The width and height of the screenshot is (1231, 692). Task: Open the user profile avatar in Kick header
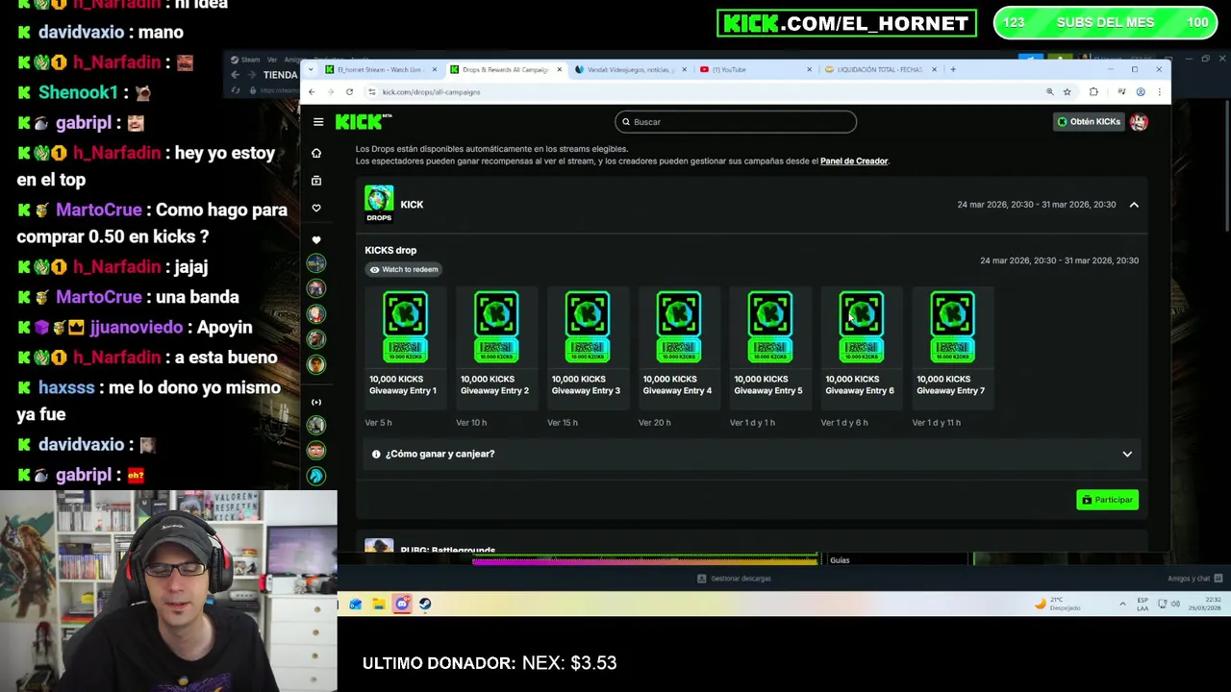pyautogui.click(x=1139, y=122)
